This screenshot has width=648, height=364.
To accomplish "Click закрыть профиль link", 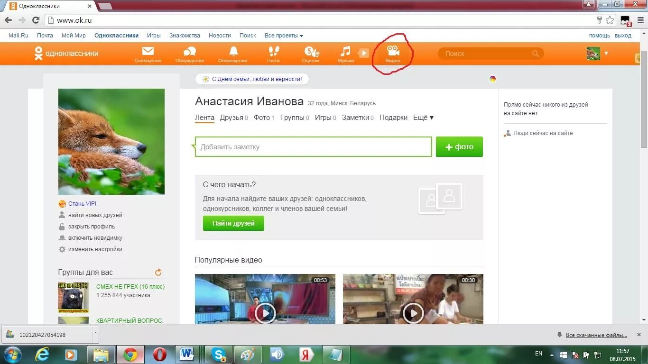I will (x=92, y=227).
